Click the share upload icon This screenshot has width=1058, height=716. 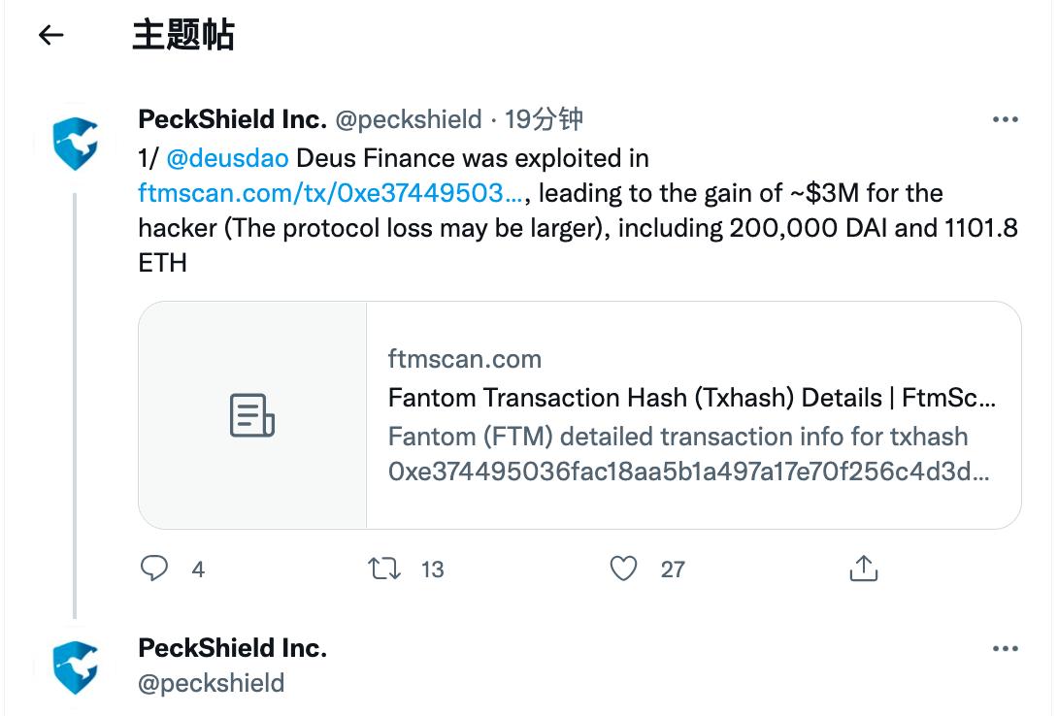pos(863,569)
